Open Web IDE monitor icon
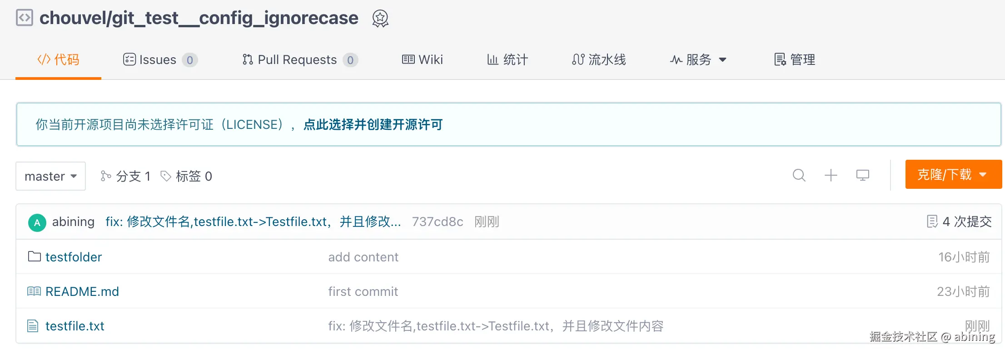This screenshot has height=354, width=1005. [862, 175]
